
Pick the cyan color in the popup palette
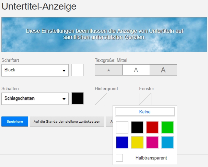coord(167,142)
